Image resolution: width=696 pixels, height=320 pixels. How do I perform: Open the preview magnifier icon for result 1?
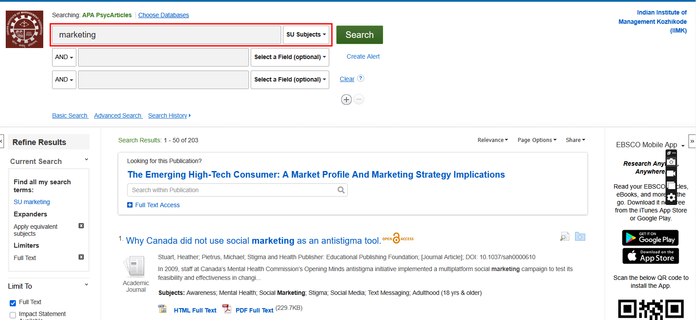pos(564,237)
